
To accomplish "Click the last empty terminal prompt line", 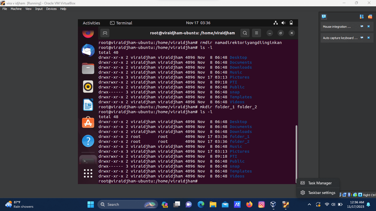I will (x=148, y=181).
